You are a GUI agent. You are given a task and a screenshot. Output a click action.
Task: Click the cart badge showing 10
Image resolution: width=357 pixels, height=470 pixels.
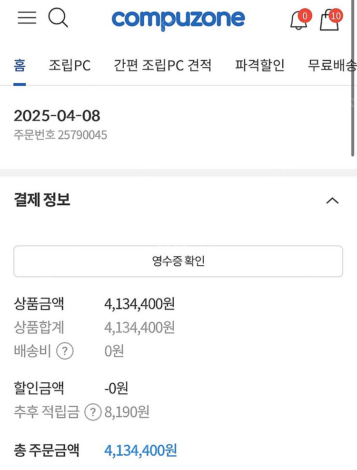(x=336, y=16)
